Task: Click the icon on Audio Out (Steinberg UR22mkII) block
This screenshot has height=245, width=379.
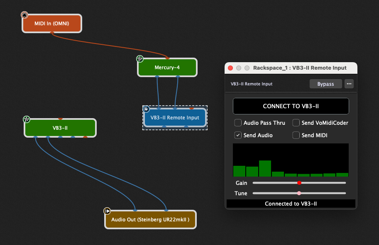Action: 108,211
